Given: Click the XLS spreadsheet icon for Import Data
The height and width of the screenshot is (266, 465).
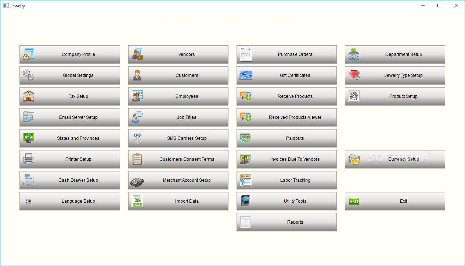Looking at the screenshot, I should pyautogui.click(x=137, y=201).
